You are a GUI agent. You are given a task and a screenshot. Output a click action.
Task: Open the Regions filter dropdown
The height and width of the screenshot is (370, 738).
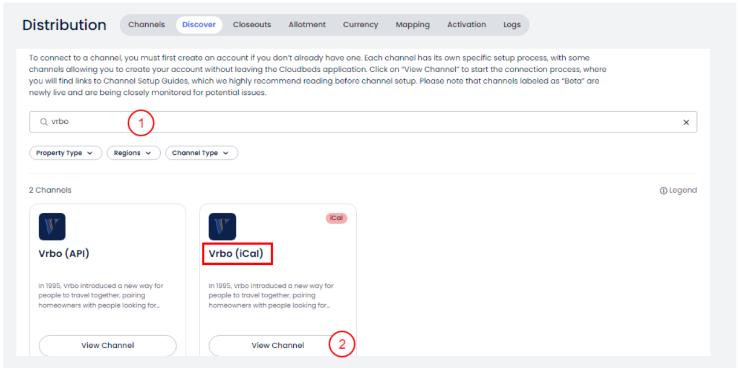[133, 153]
